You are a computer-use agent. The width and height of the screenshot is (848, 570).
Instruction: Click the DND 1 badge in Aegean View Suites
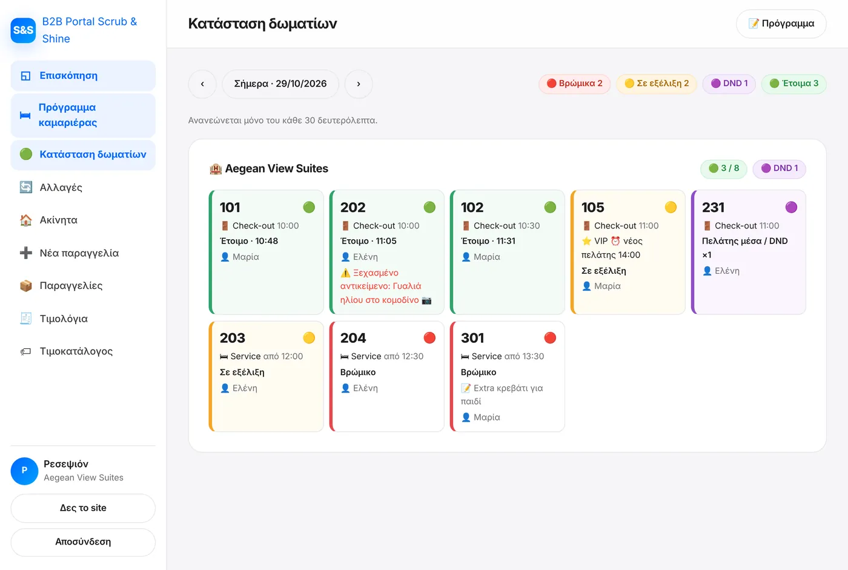[780, 168]
